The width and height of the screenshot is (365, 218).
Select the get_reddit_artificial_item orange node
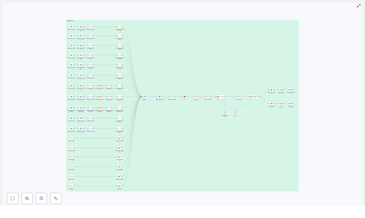coord(99,86)
